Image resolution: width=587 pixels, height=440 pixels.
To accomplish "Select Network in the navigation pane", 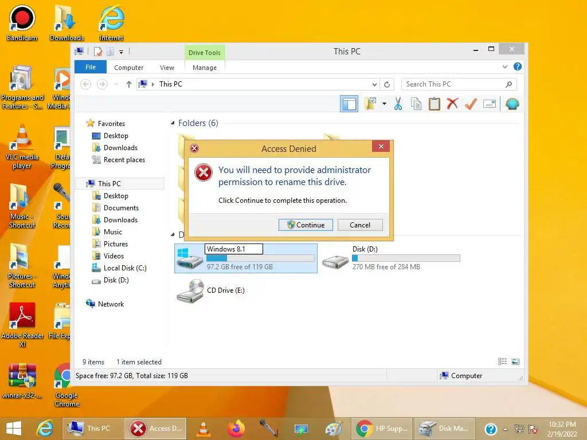I will click(x=111, y=304).
